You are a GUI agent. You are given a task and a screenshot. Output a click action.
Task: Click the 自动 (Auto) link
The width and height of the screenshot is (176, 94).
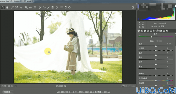pyautogui.click(x=152, y=41)
